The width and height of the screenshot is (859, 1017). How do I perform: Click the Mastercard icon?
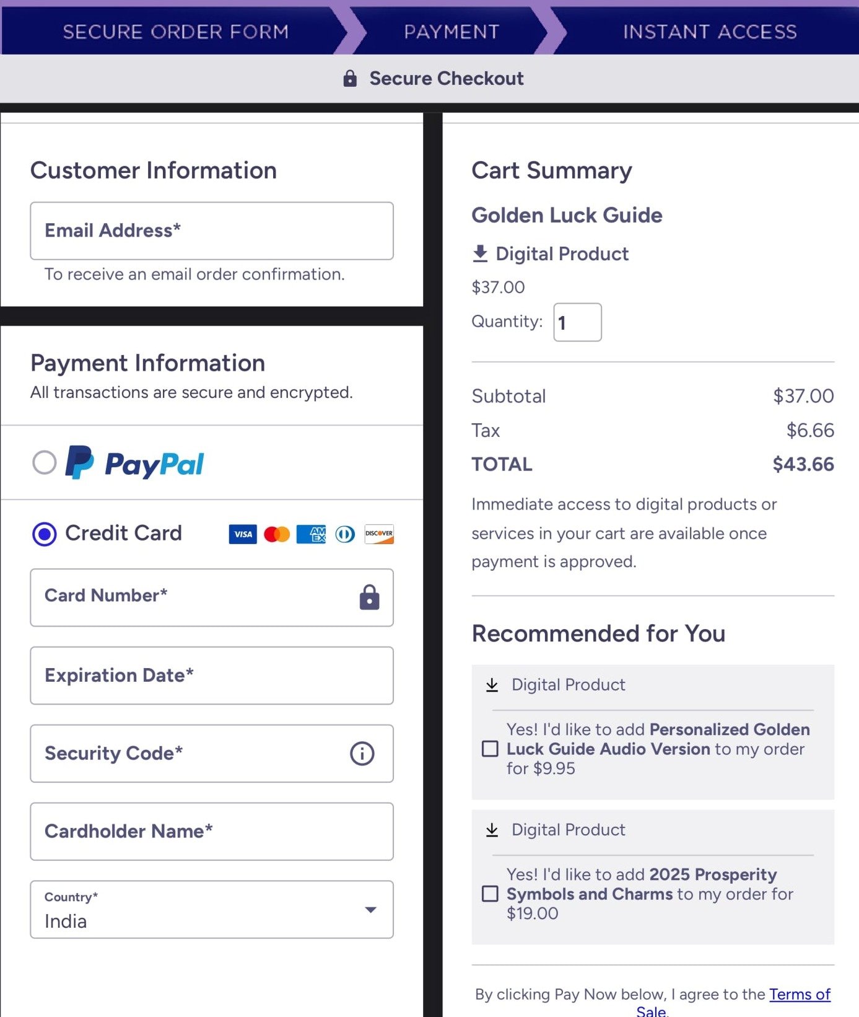[x=277, y=534]
